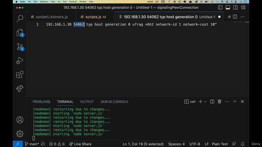Toggle the secondary side bar layout icon
262x147 pixels.
[235, 7]
